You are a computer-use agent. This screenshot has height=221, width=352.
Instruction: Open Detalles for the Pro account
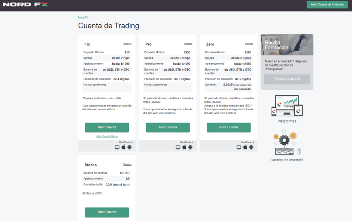[x=188, y=44]
